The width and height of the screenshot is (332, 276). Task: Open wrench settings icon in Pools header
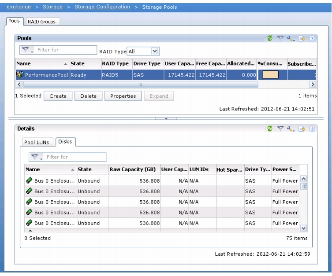click(x=291, y=38)
